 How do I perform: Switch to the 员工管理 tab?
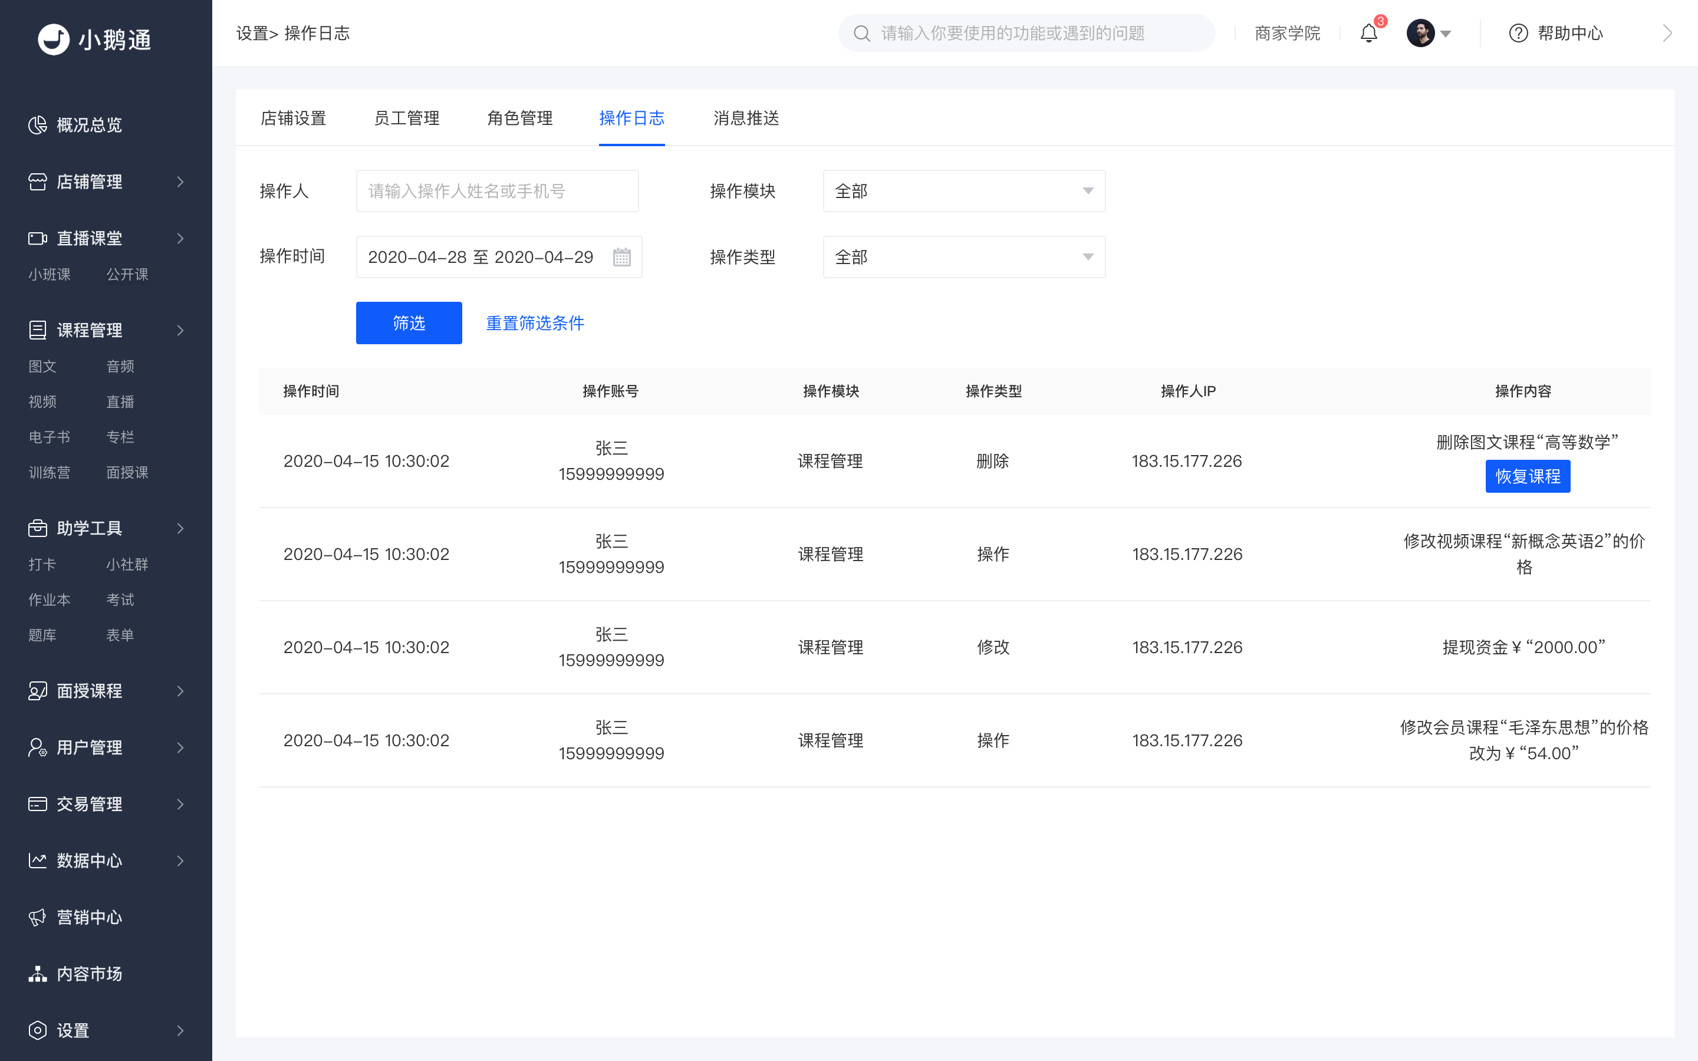click(x=406, y=118)
